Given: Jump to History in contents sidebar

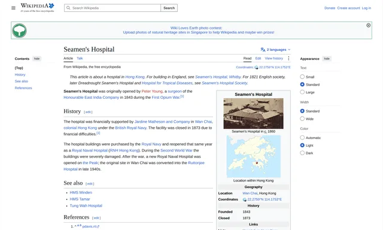Looking at the screenshot, I should pos(20,74).
